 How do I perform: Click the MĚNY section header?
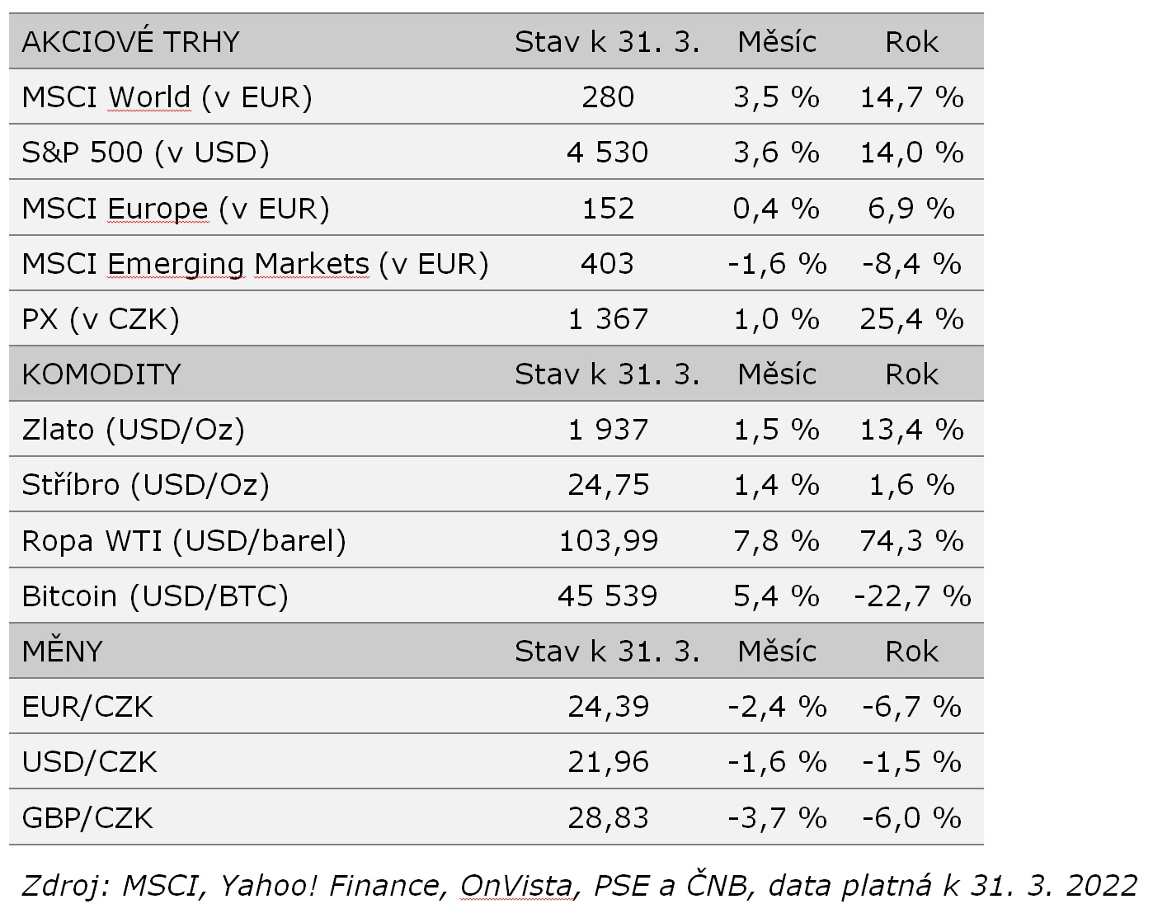coord(62,652)
